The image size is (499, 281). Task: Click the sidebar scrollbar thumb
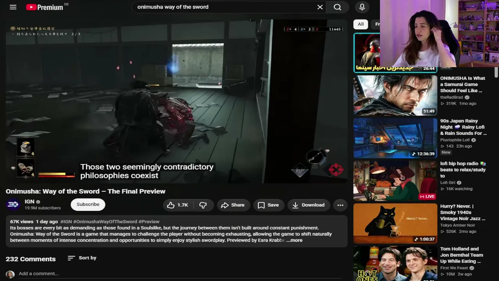tap(496, 73)
